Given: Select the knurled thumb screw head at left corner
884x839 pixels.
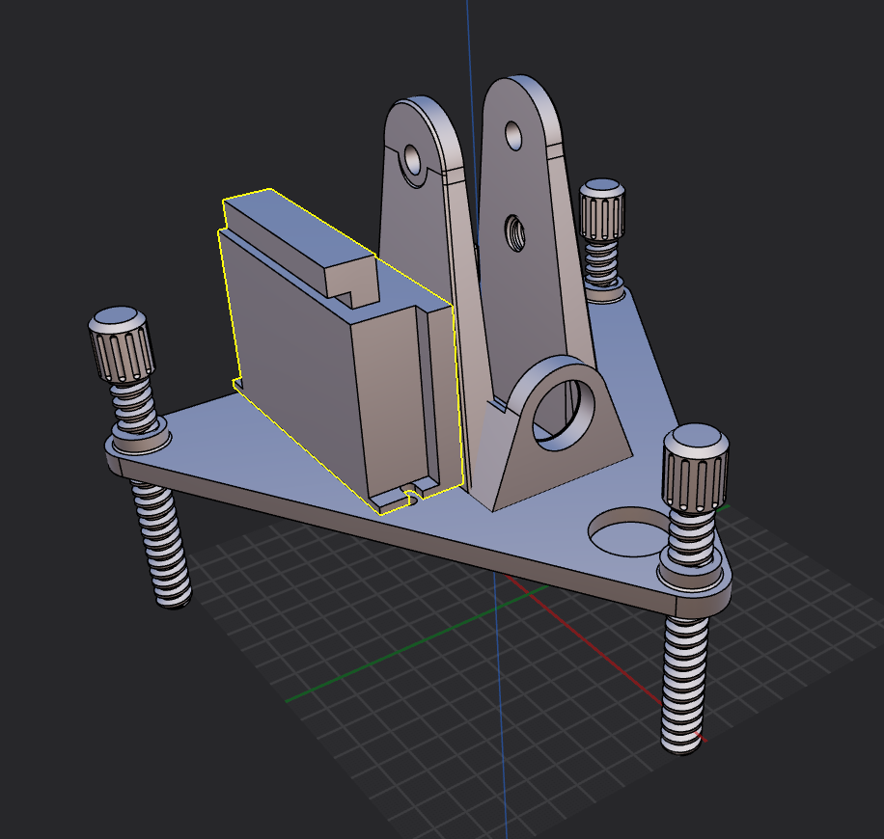Looking at the screenshot, I should pos(122,343).
